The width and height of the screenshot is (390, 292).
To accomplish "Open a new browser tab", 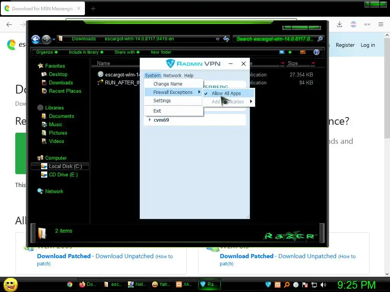I will coord(93,9).
